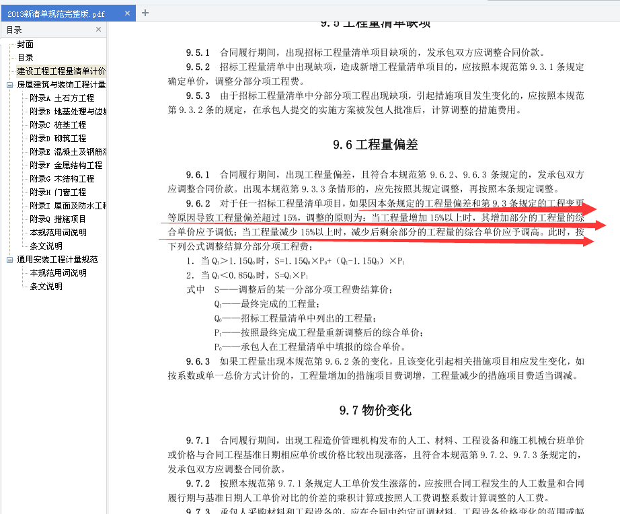Jump to 附录Q 措施项目

pyautogui.click(x=58, y=219)
